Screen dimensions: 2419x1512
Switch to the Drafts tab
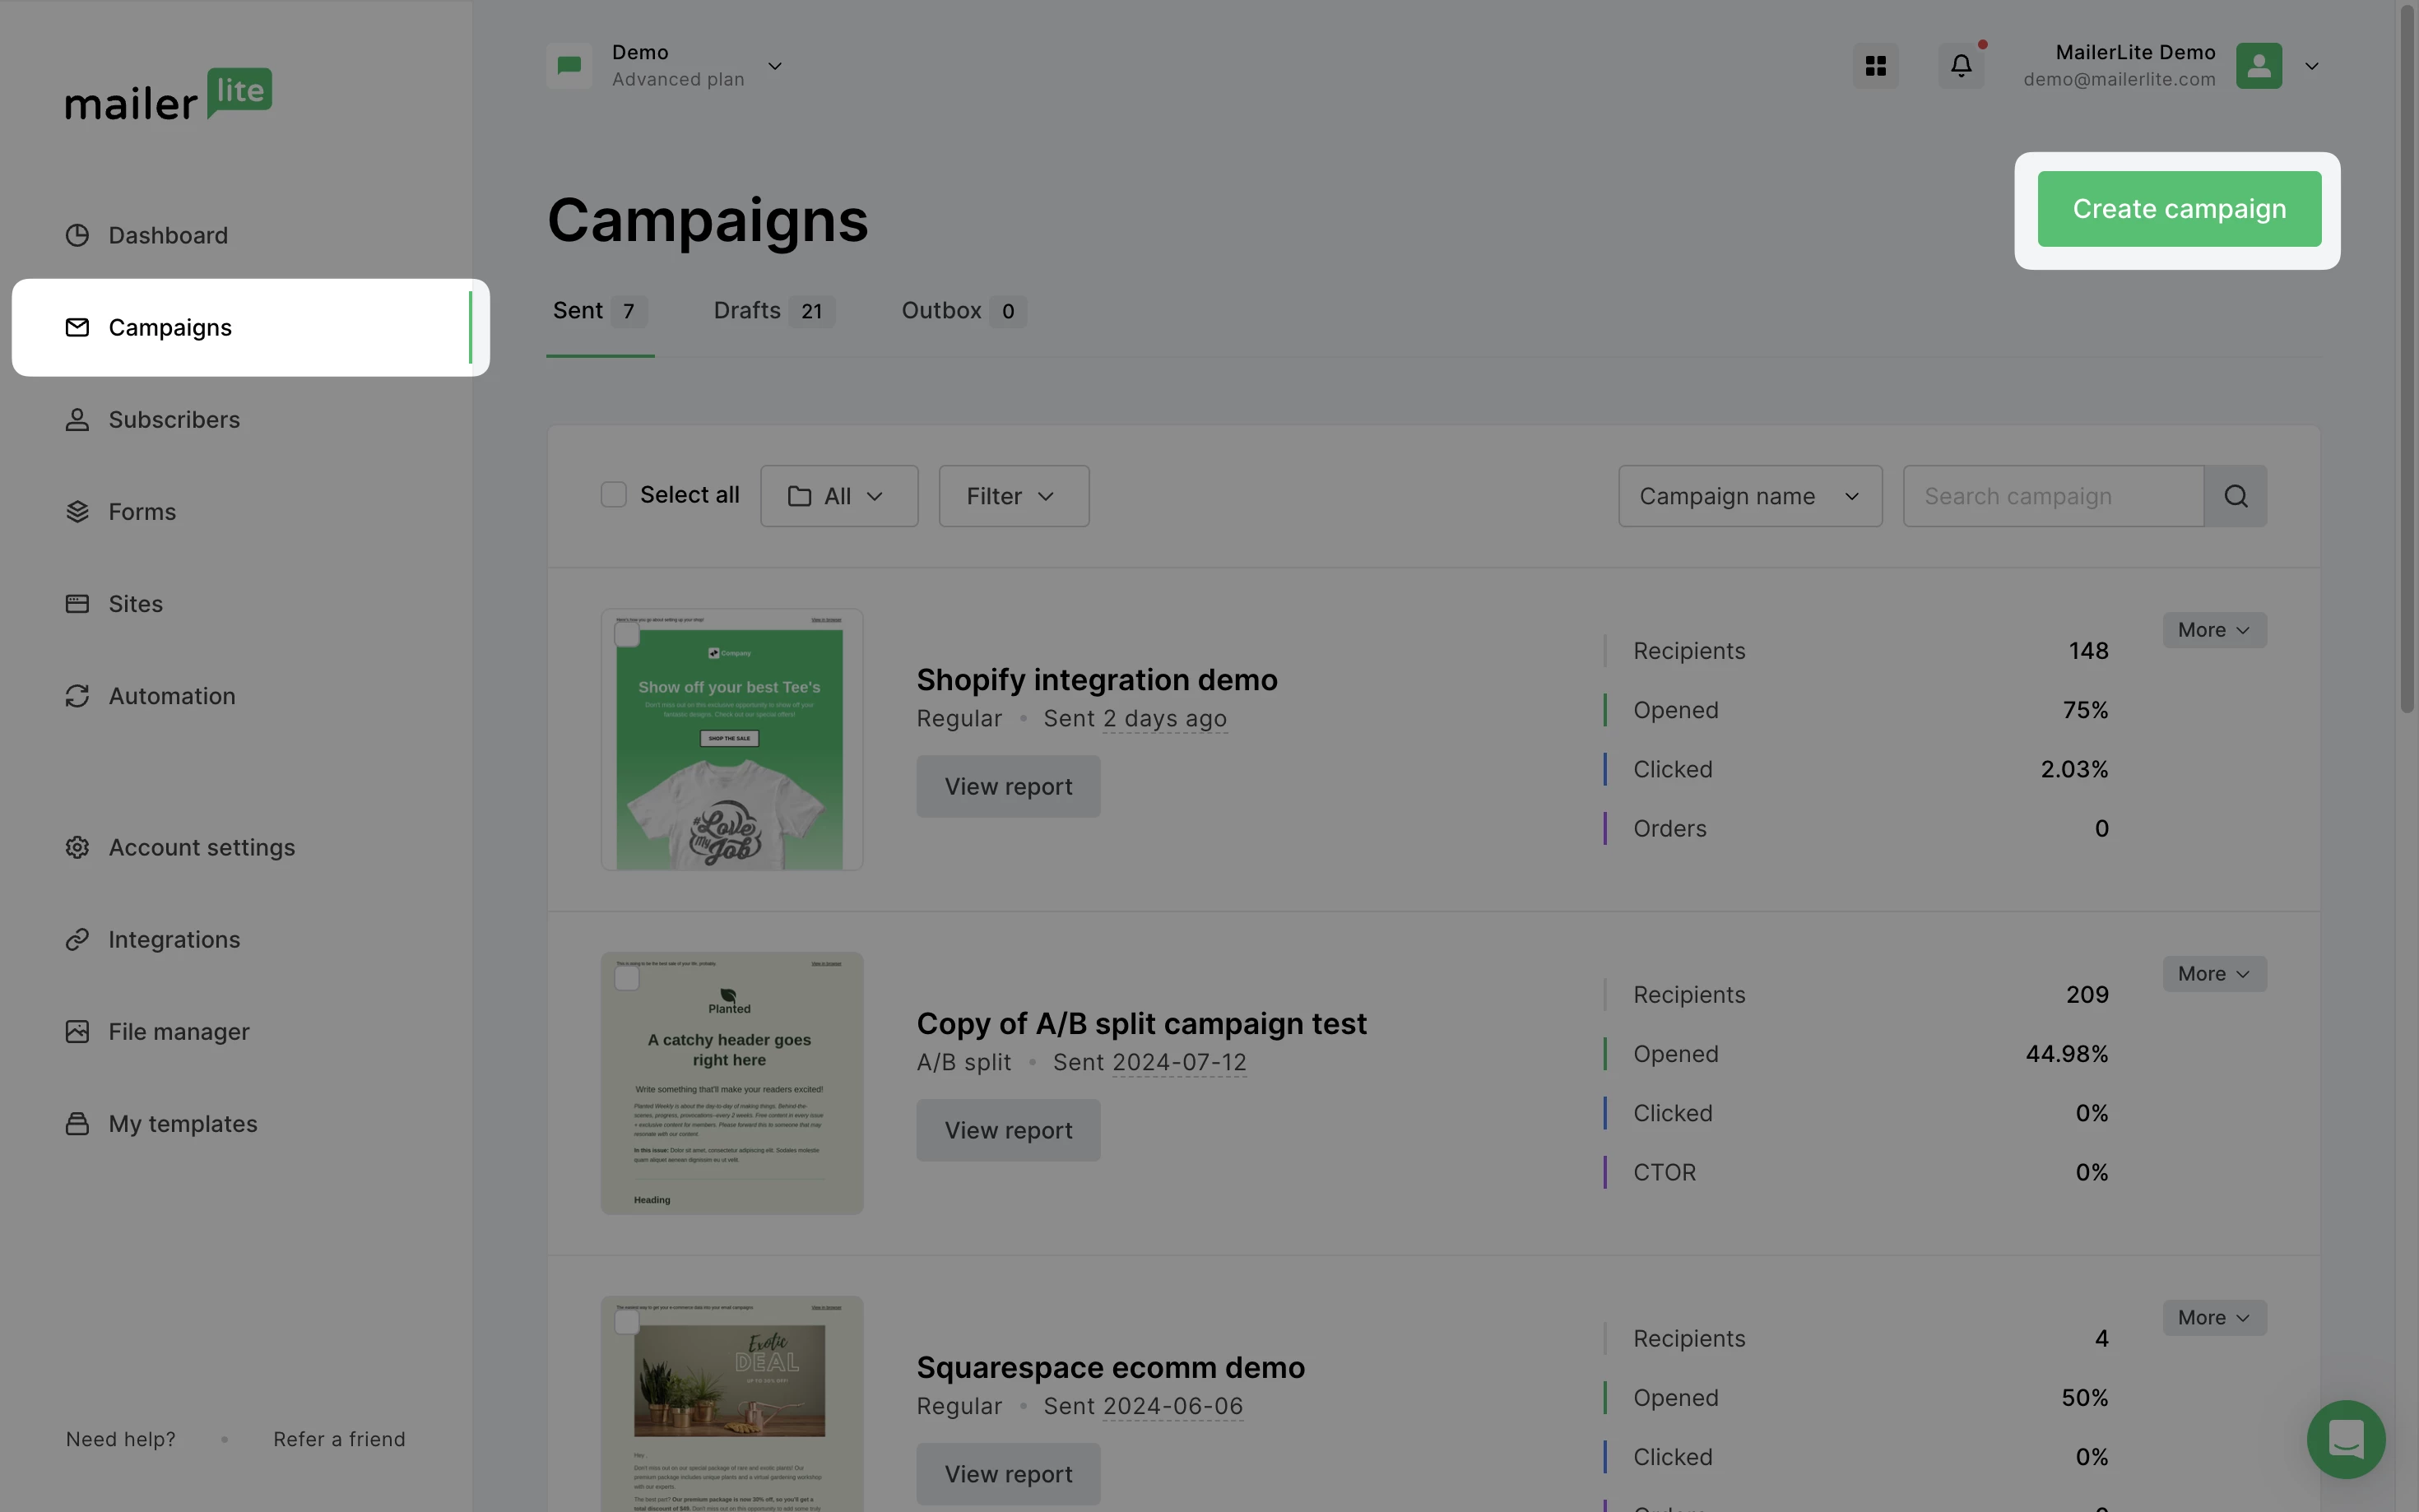pos(773,311)
